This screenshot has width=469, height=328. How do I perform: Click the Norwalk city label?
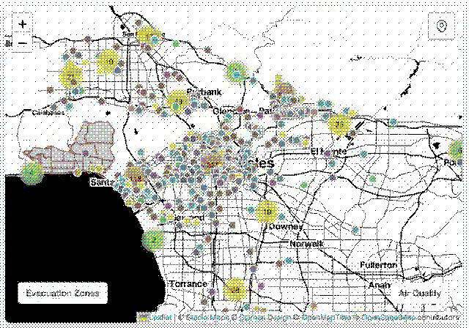tap(306, 244)
